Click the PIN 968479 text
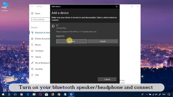 coord(60,36)
